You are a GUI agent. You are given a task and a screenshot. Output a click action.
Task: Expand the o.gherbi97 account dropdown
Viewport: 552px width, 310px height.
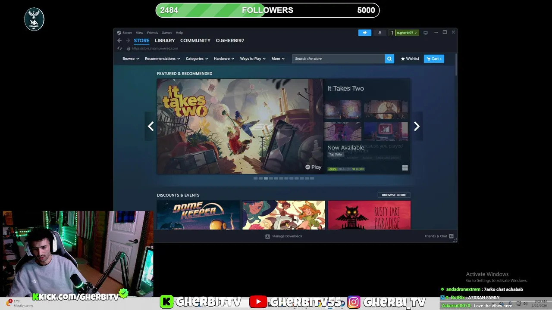click(407, 33)
